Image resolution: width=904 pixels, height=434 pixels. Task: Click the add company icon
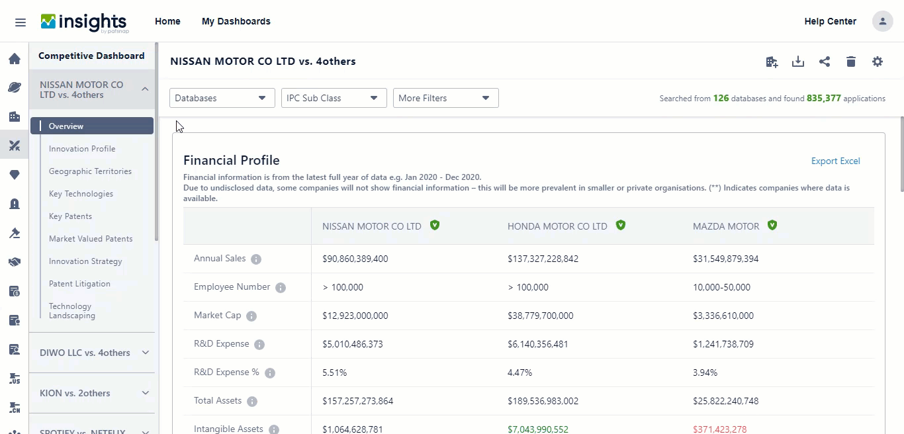click(772, 62)
